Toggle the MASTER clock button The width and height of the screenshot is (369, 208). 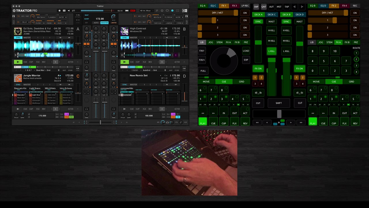[104, 23]
